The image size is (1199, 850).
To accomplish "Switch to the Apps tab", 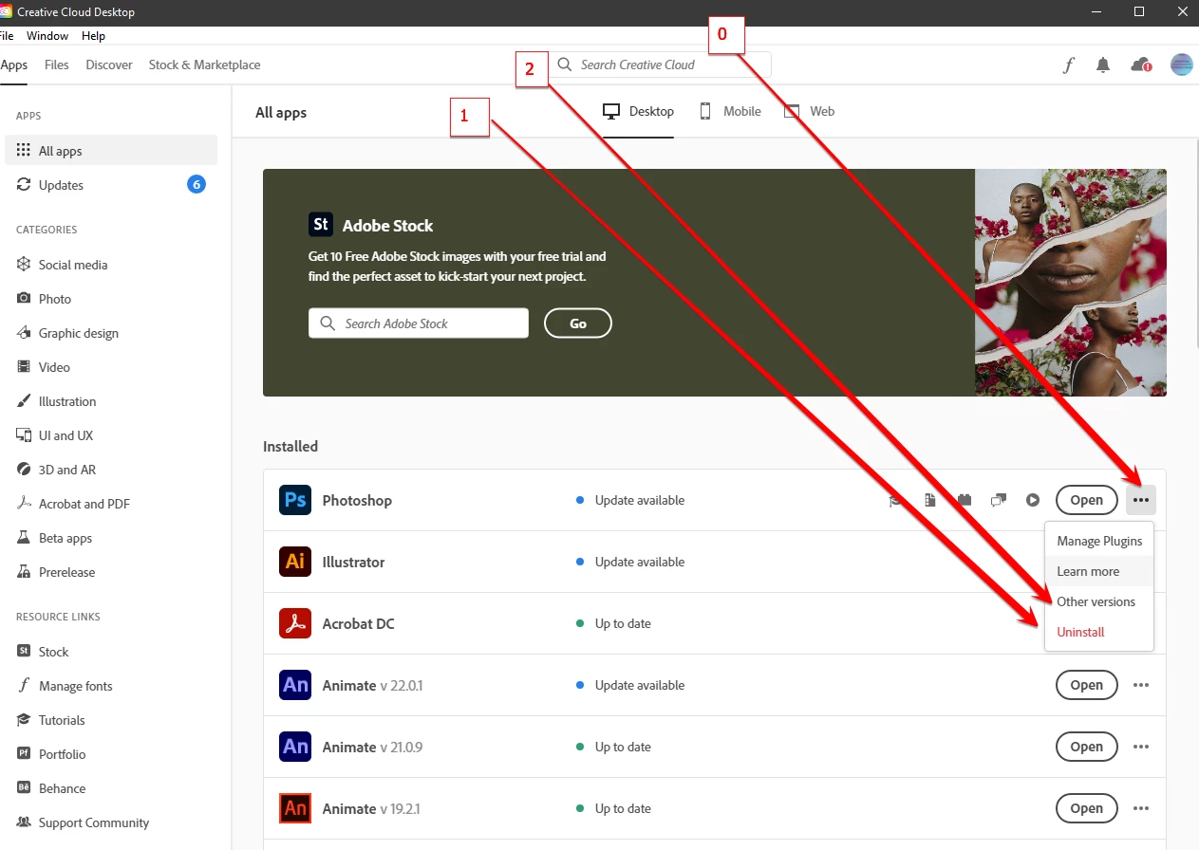I will coord(14,65).
